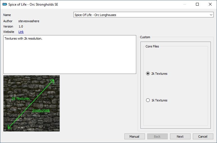This screenshot has width=217, height=143.
Task: Cancel the installation
Action: pyautogui.click(x=203, y=137)
